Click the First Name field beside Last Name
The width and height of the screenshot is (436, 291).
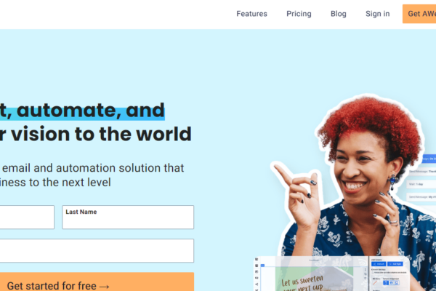click(27, 218)
